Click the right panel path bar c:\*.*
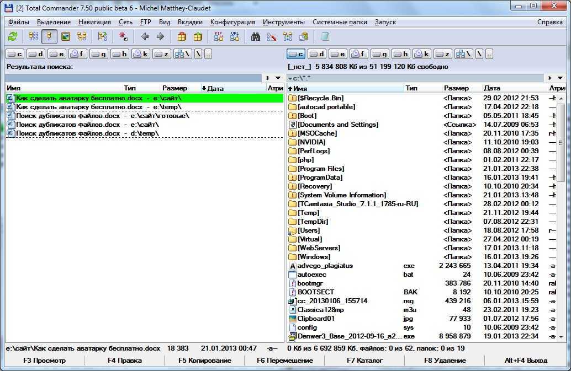571x371 pixels. [x=415, y=78]
